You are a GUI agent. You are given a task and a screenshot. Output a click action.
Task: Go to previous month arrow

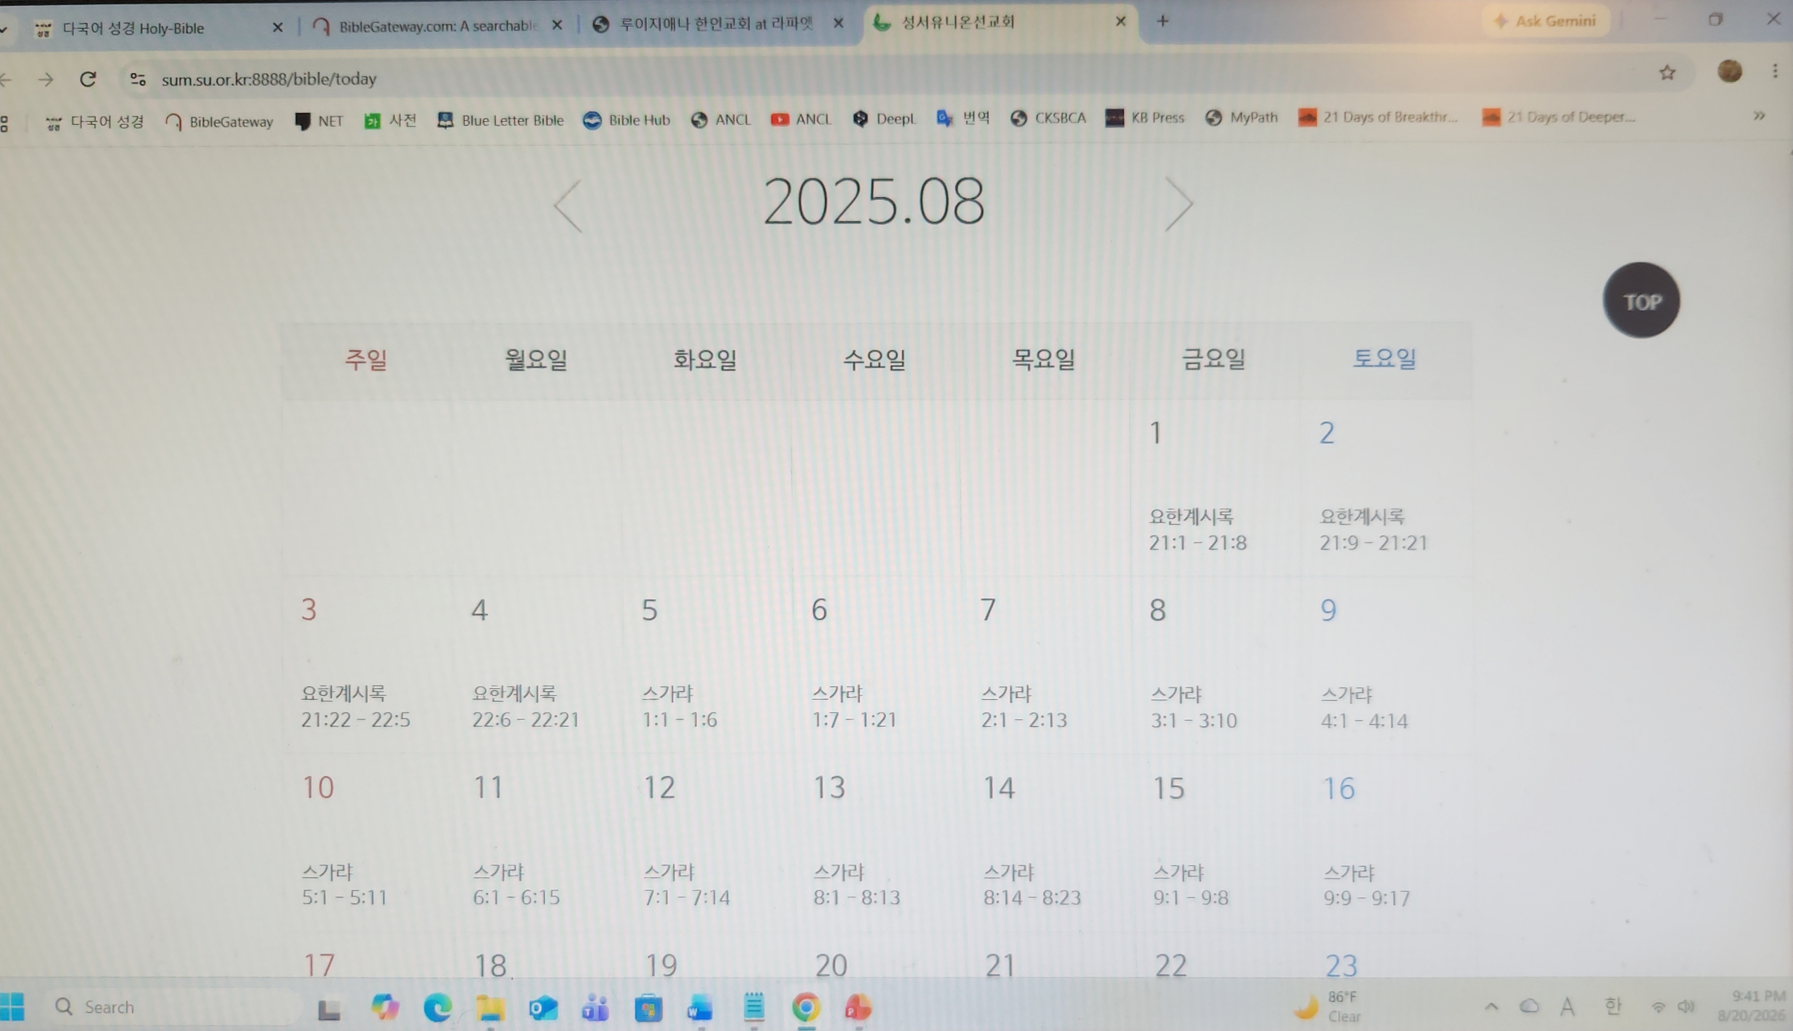tap(568, 206)
